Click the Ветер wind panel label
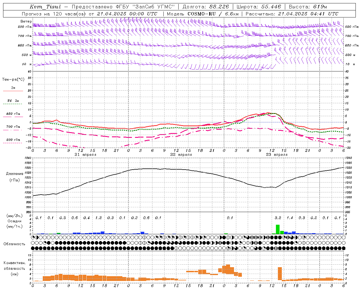The height and width of the screenshot is (288, 360). (26, 21)
